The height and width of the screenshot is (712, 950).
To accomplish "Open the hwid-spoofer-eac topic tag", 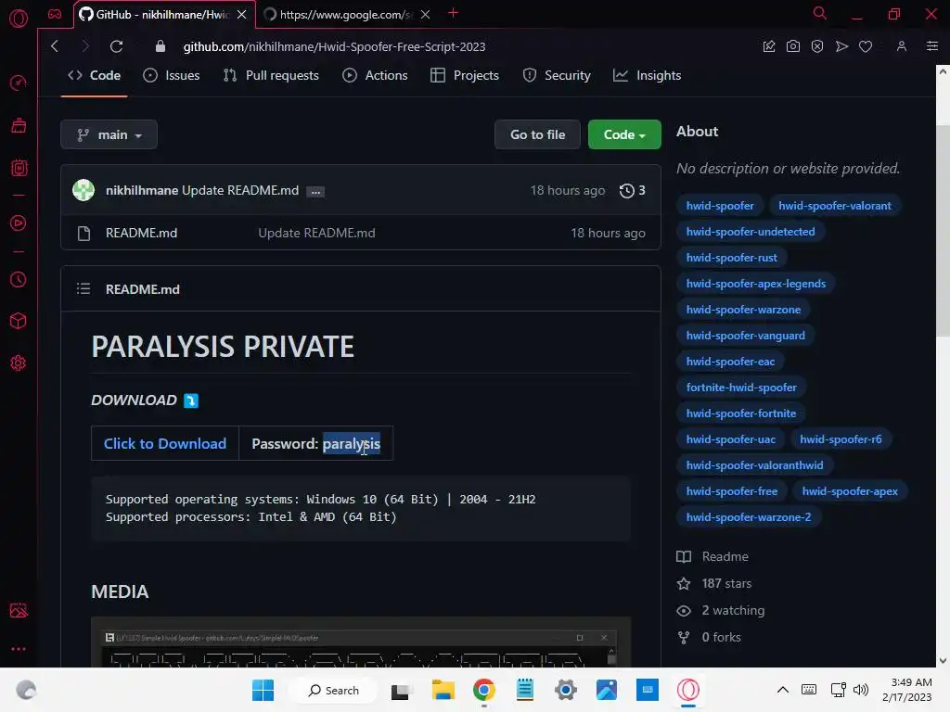I will coord(730,362).
